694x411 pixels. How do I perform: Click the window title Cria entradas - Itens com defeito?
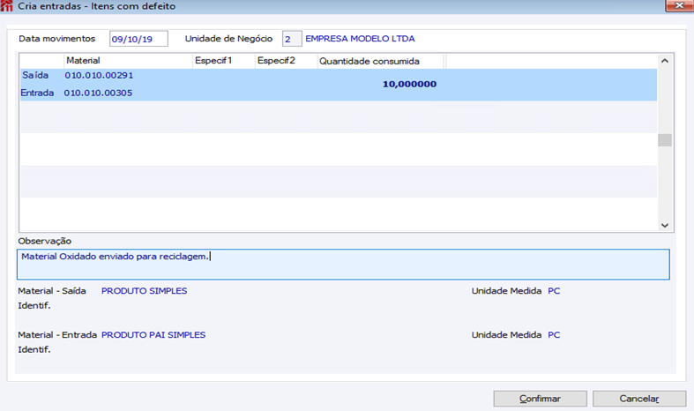pyautogui.click(x=96, y=6)
